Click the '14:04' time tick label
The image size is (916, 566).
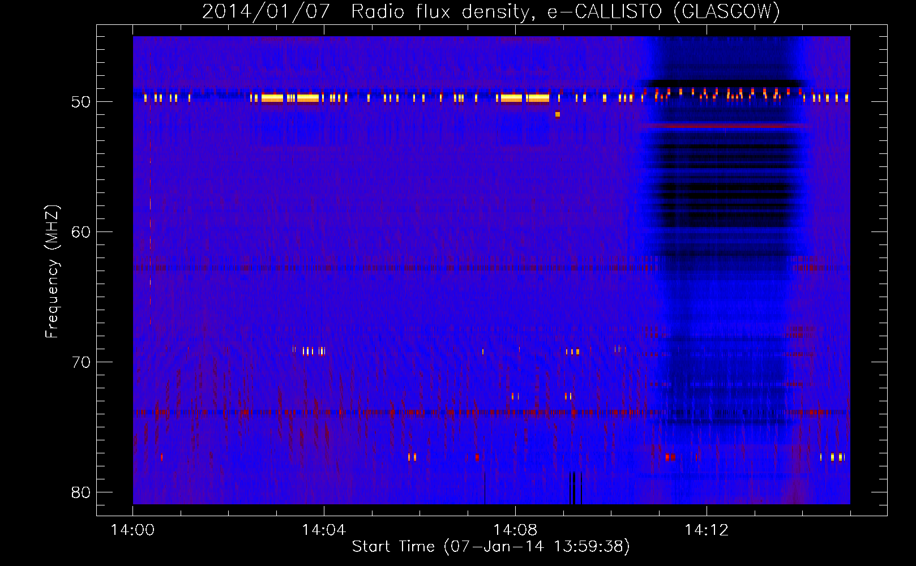click(324, 530)
